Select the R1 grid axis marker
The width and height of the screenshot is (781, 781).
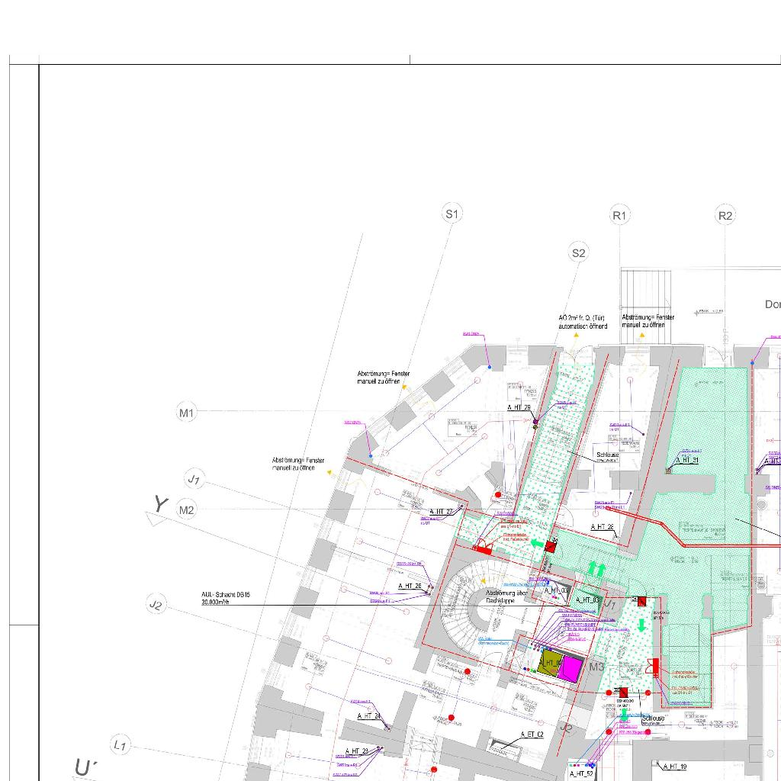coord(620,216)
